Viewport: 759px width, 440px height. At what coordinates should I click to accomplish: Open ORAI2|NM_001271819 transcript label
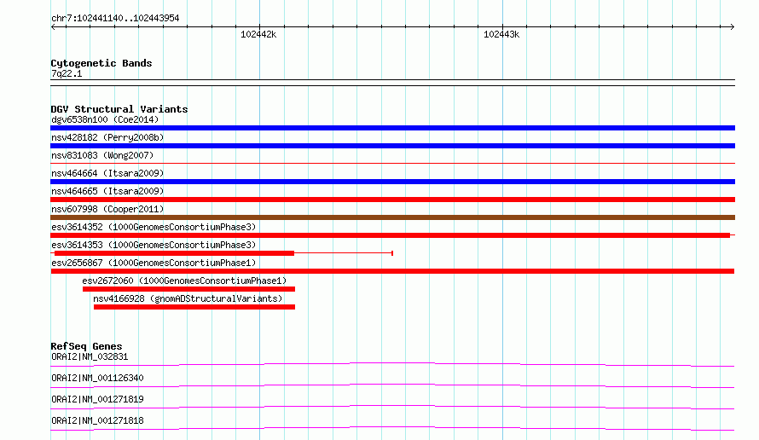(x=97, y=399)
